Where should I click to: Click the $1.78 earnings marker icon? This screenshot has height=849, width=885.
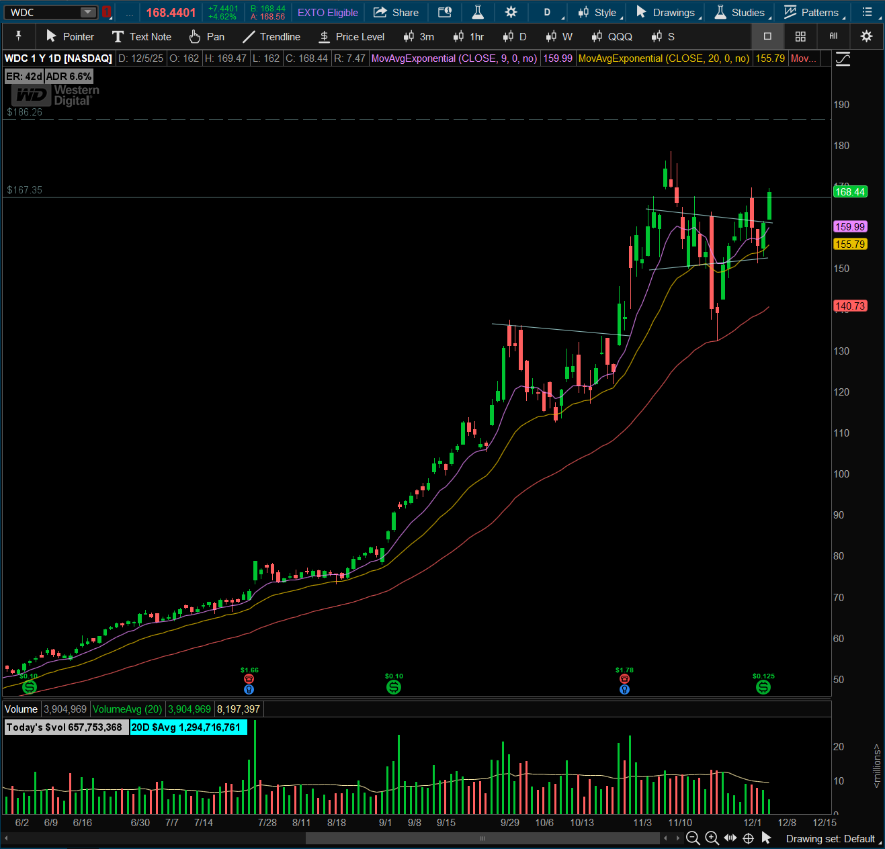tap(624, 679)
